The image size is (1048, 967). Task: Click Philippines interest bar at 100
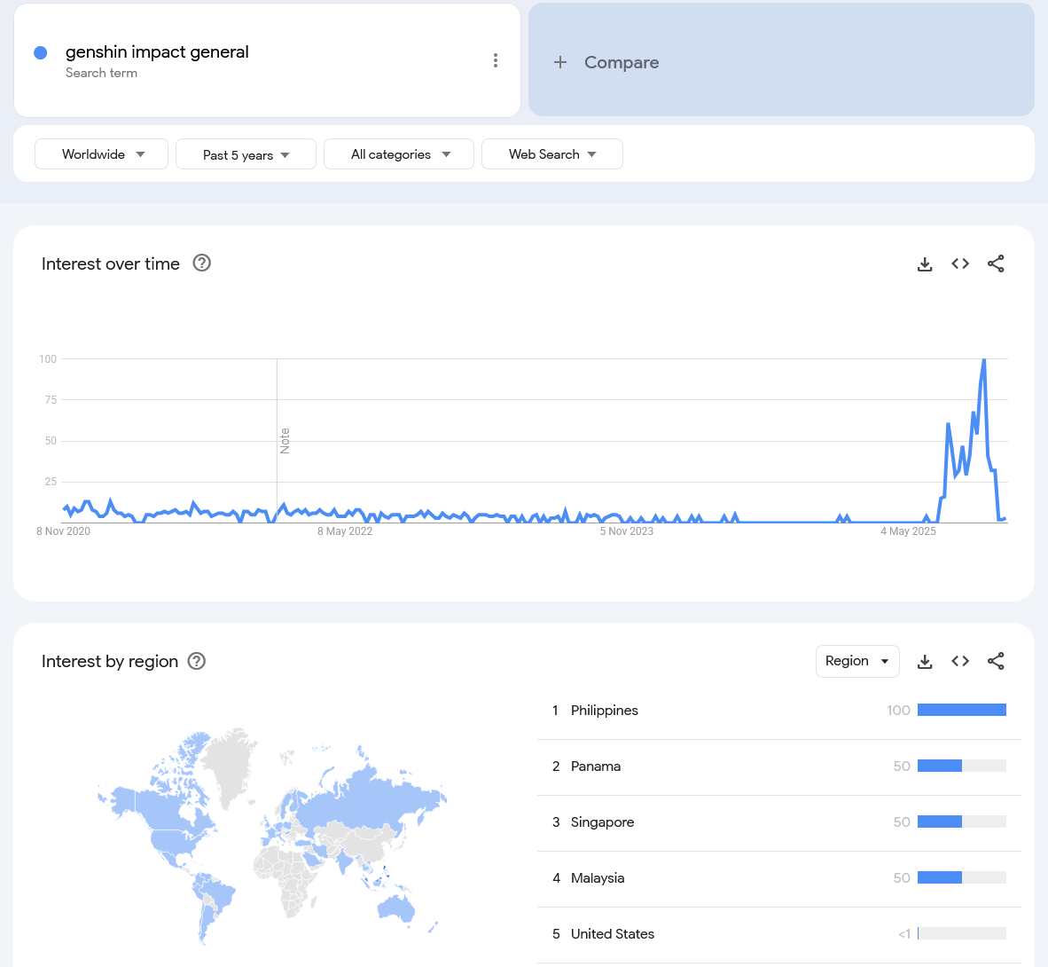(x=962, y=711)
